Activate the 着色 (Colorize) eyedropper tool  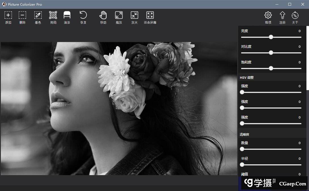pos(38,17)
